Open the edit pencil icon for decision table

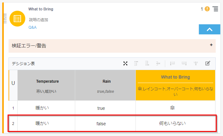click(208, 63)
